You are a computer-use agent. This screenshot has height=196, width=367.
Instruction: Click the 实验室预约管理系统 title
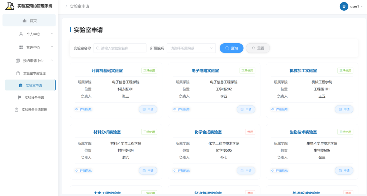coord(35,6)
